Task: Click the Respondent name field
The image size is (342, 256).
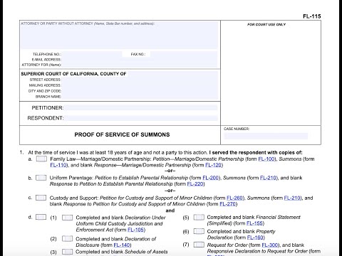Action: (141, 118)
